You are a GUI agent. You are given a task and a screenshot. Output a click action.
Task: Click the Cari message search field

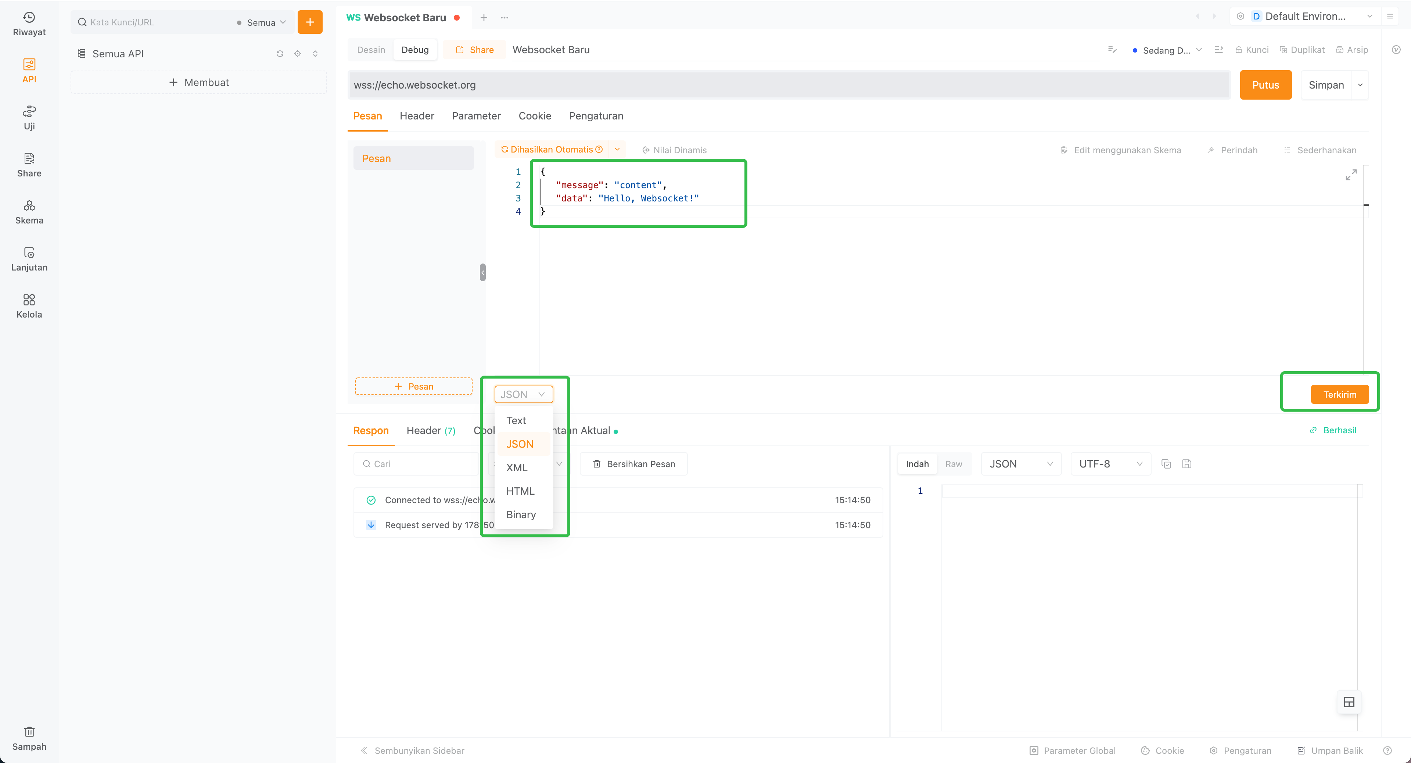[417, 464]
